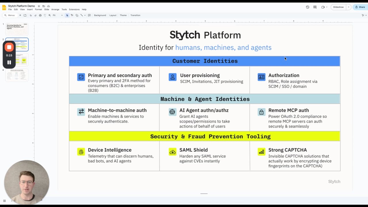Click the Theme button
368x207 pixels.
point(123,15)
